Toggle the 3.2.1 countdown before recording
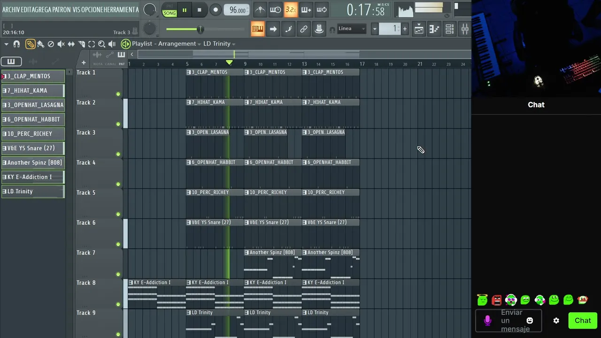This screenshot has height=338, width=601. click(291, 10)
